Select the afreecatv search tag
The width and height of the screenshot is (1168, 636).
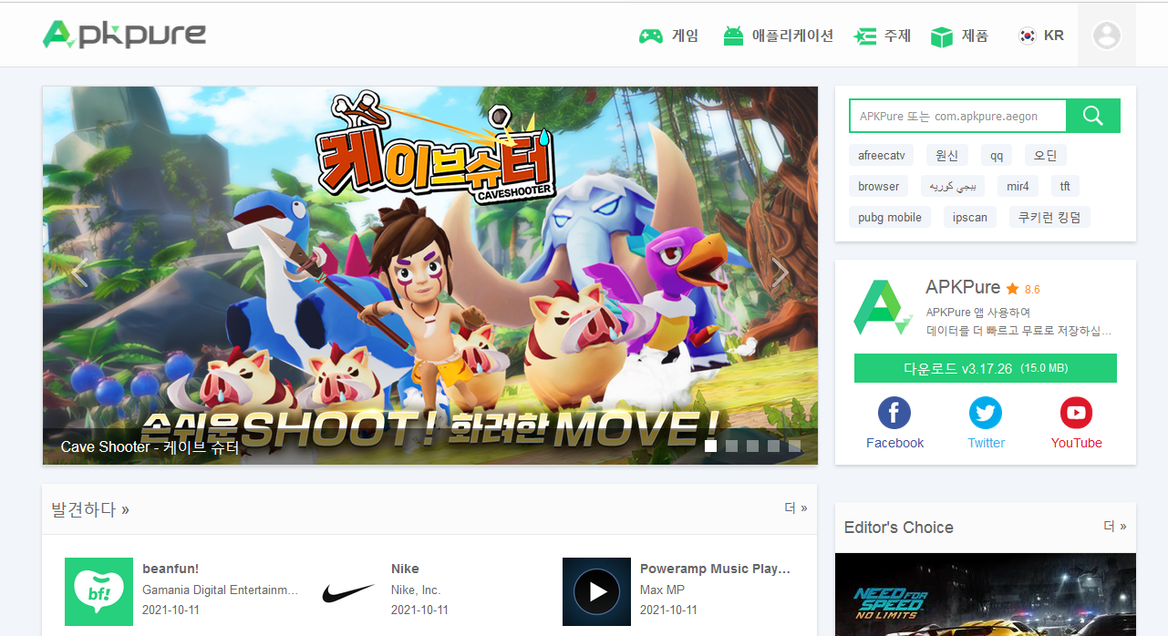882,155
